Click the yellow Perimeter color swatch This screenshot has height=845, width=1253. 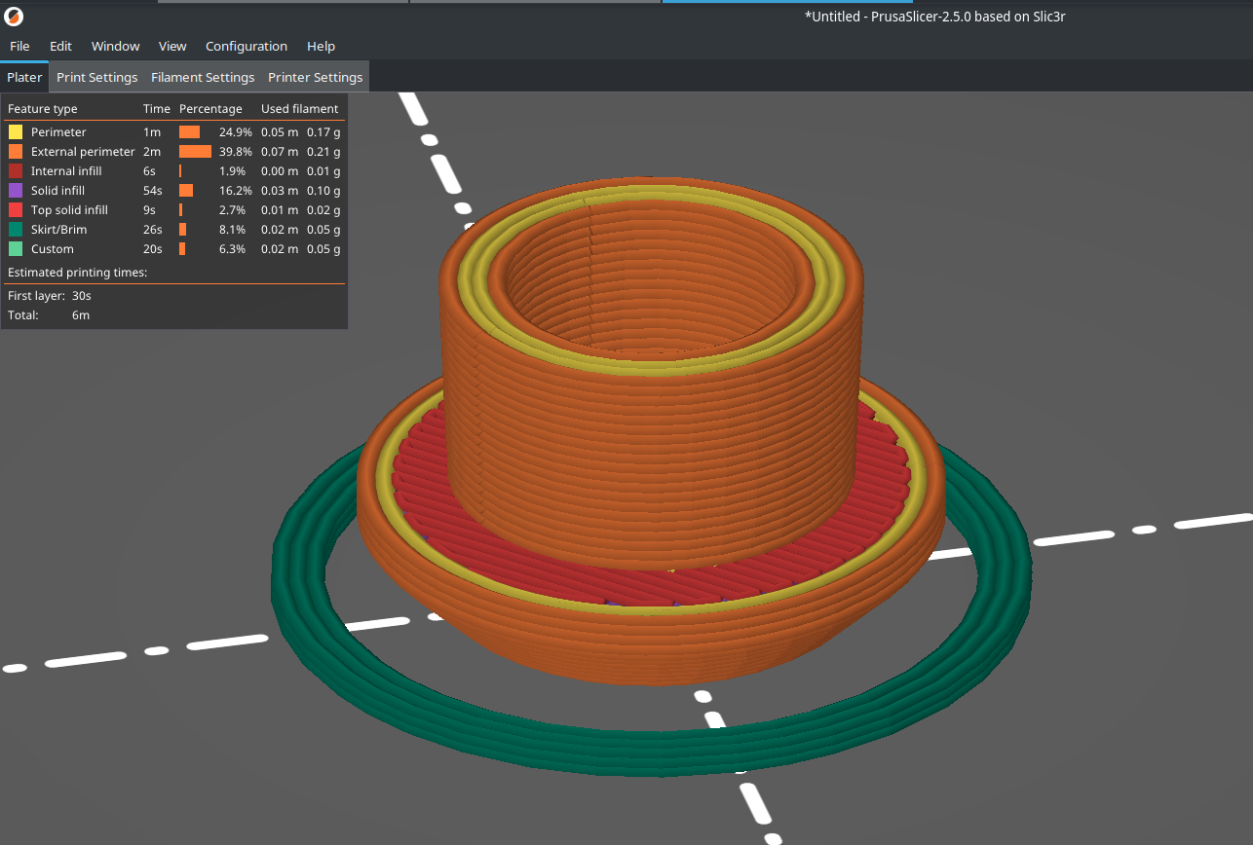(x=16, y=132)
